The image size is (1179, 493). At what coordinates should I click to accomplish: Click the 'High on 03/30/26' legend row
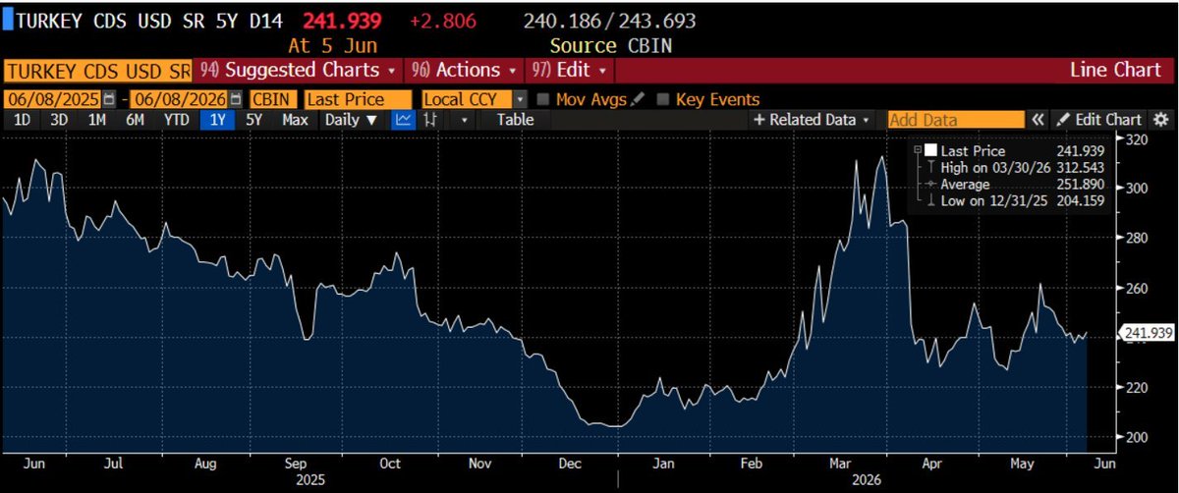[x=1016, y=167]
